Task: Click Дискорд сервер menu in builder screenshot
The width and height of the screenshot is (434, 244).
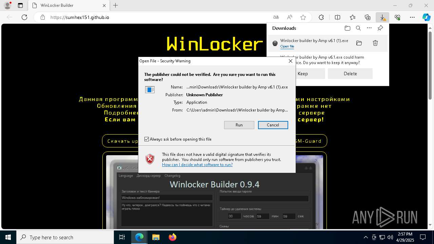Action: [149, 176]
